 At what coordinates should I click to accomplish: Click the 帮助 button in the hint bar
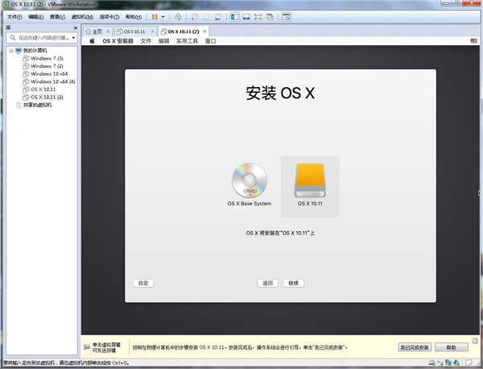tap(452, 347)
